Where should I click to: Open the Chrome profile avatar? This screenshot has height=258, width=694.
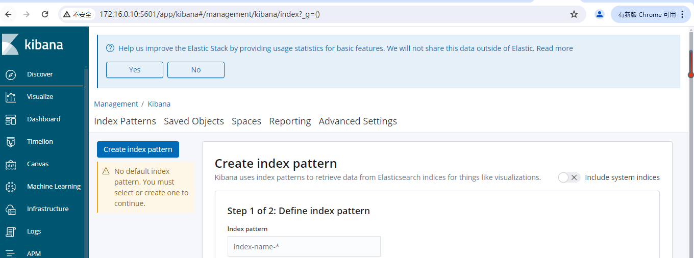[600, 14]
